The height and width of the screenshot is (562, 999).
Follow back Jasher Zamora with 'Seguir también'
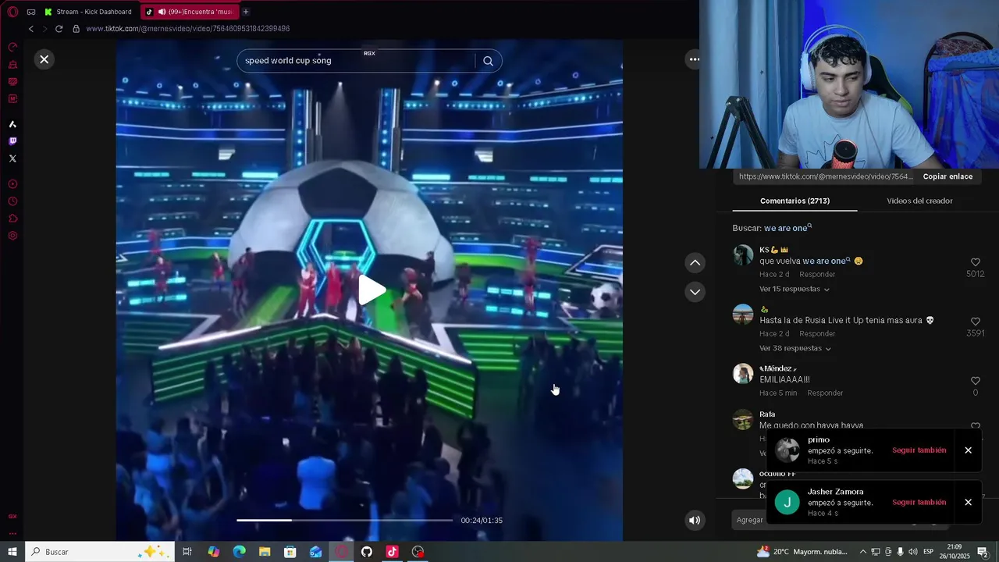pos(919,503)
